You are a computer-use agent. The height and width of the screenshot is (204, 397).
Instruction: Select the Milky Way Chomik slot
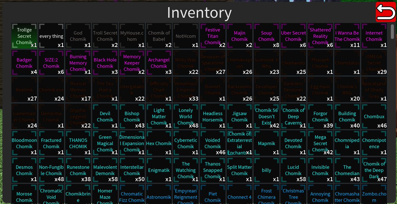tap(186, 63)
